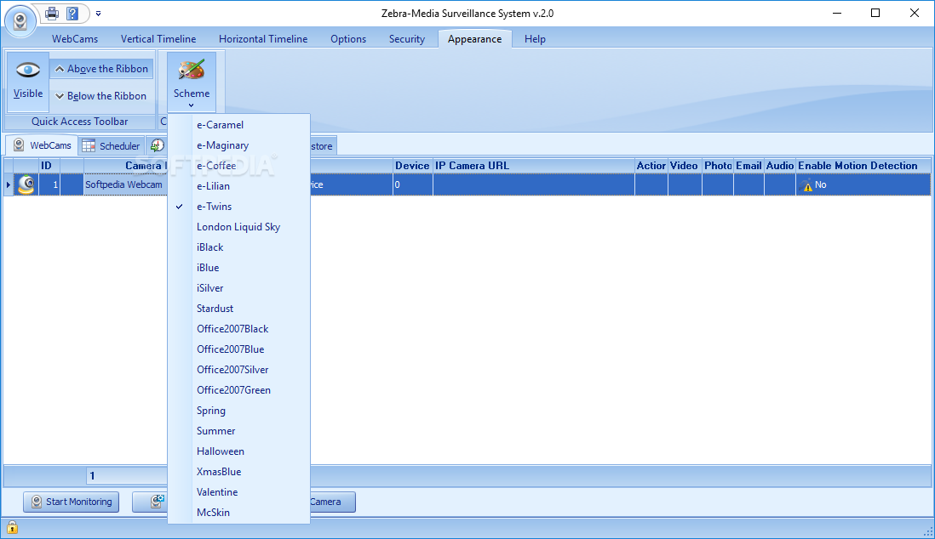Screen dimensions: 935x539
Task: Click the IP Camera URL column header
Action: click(x=534, y=166)
